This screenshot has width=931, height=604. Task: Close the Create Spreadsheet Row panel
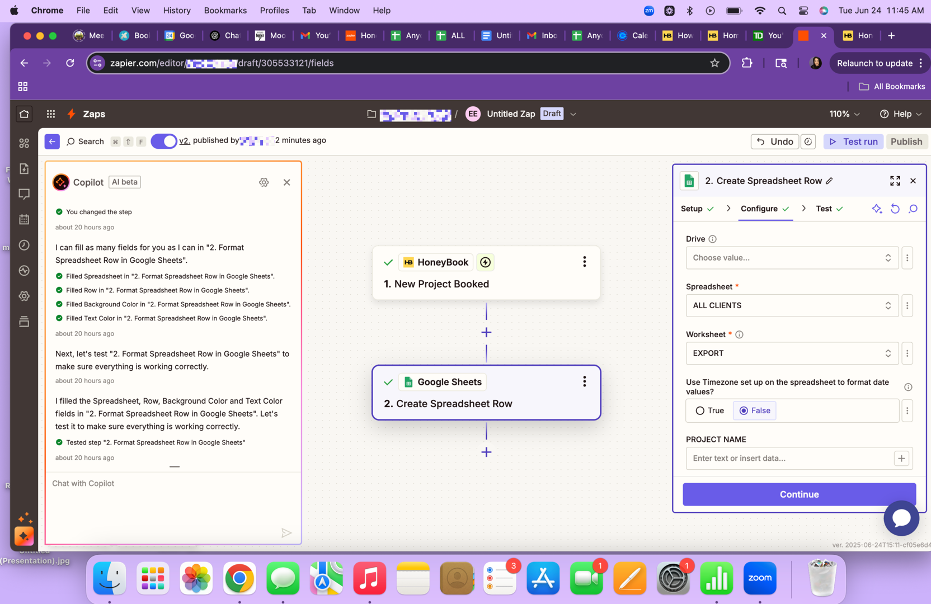point(913,181)
